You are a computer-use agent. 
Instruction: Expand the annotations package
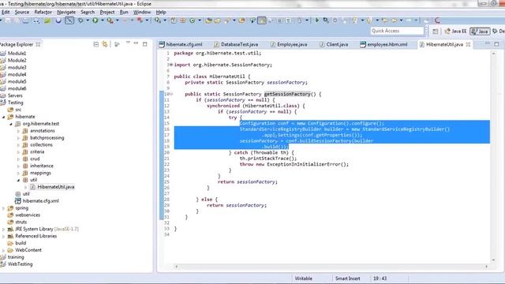coord(18,131)
